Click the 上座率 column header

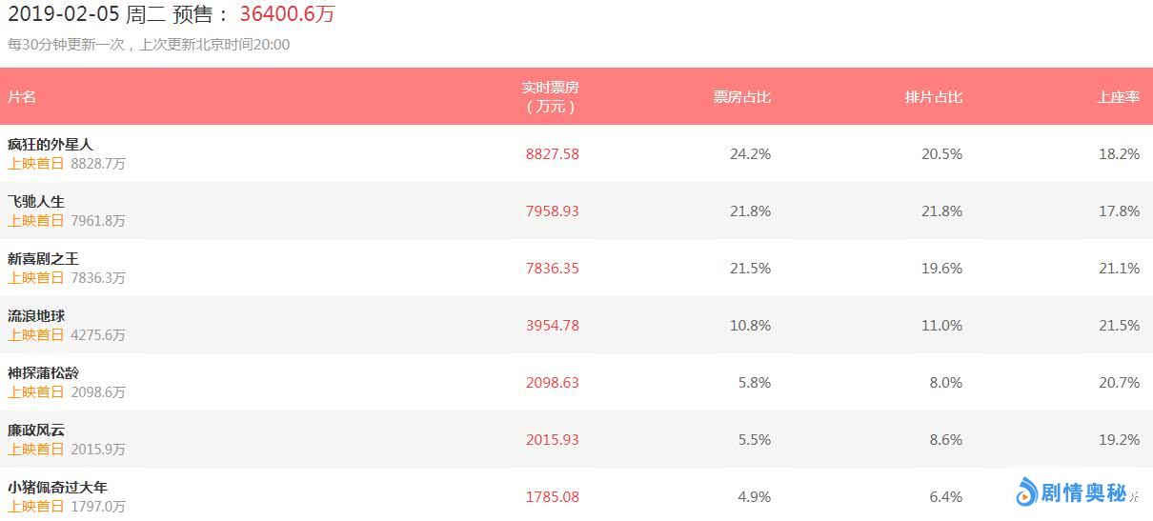[1118, 97]
